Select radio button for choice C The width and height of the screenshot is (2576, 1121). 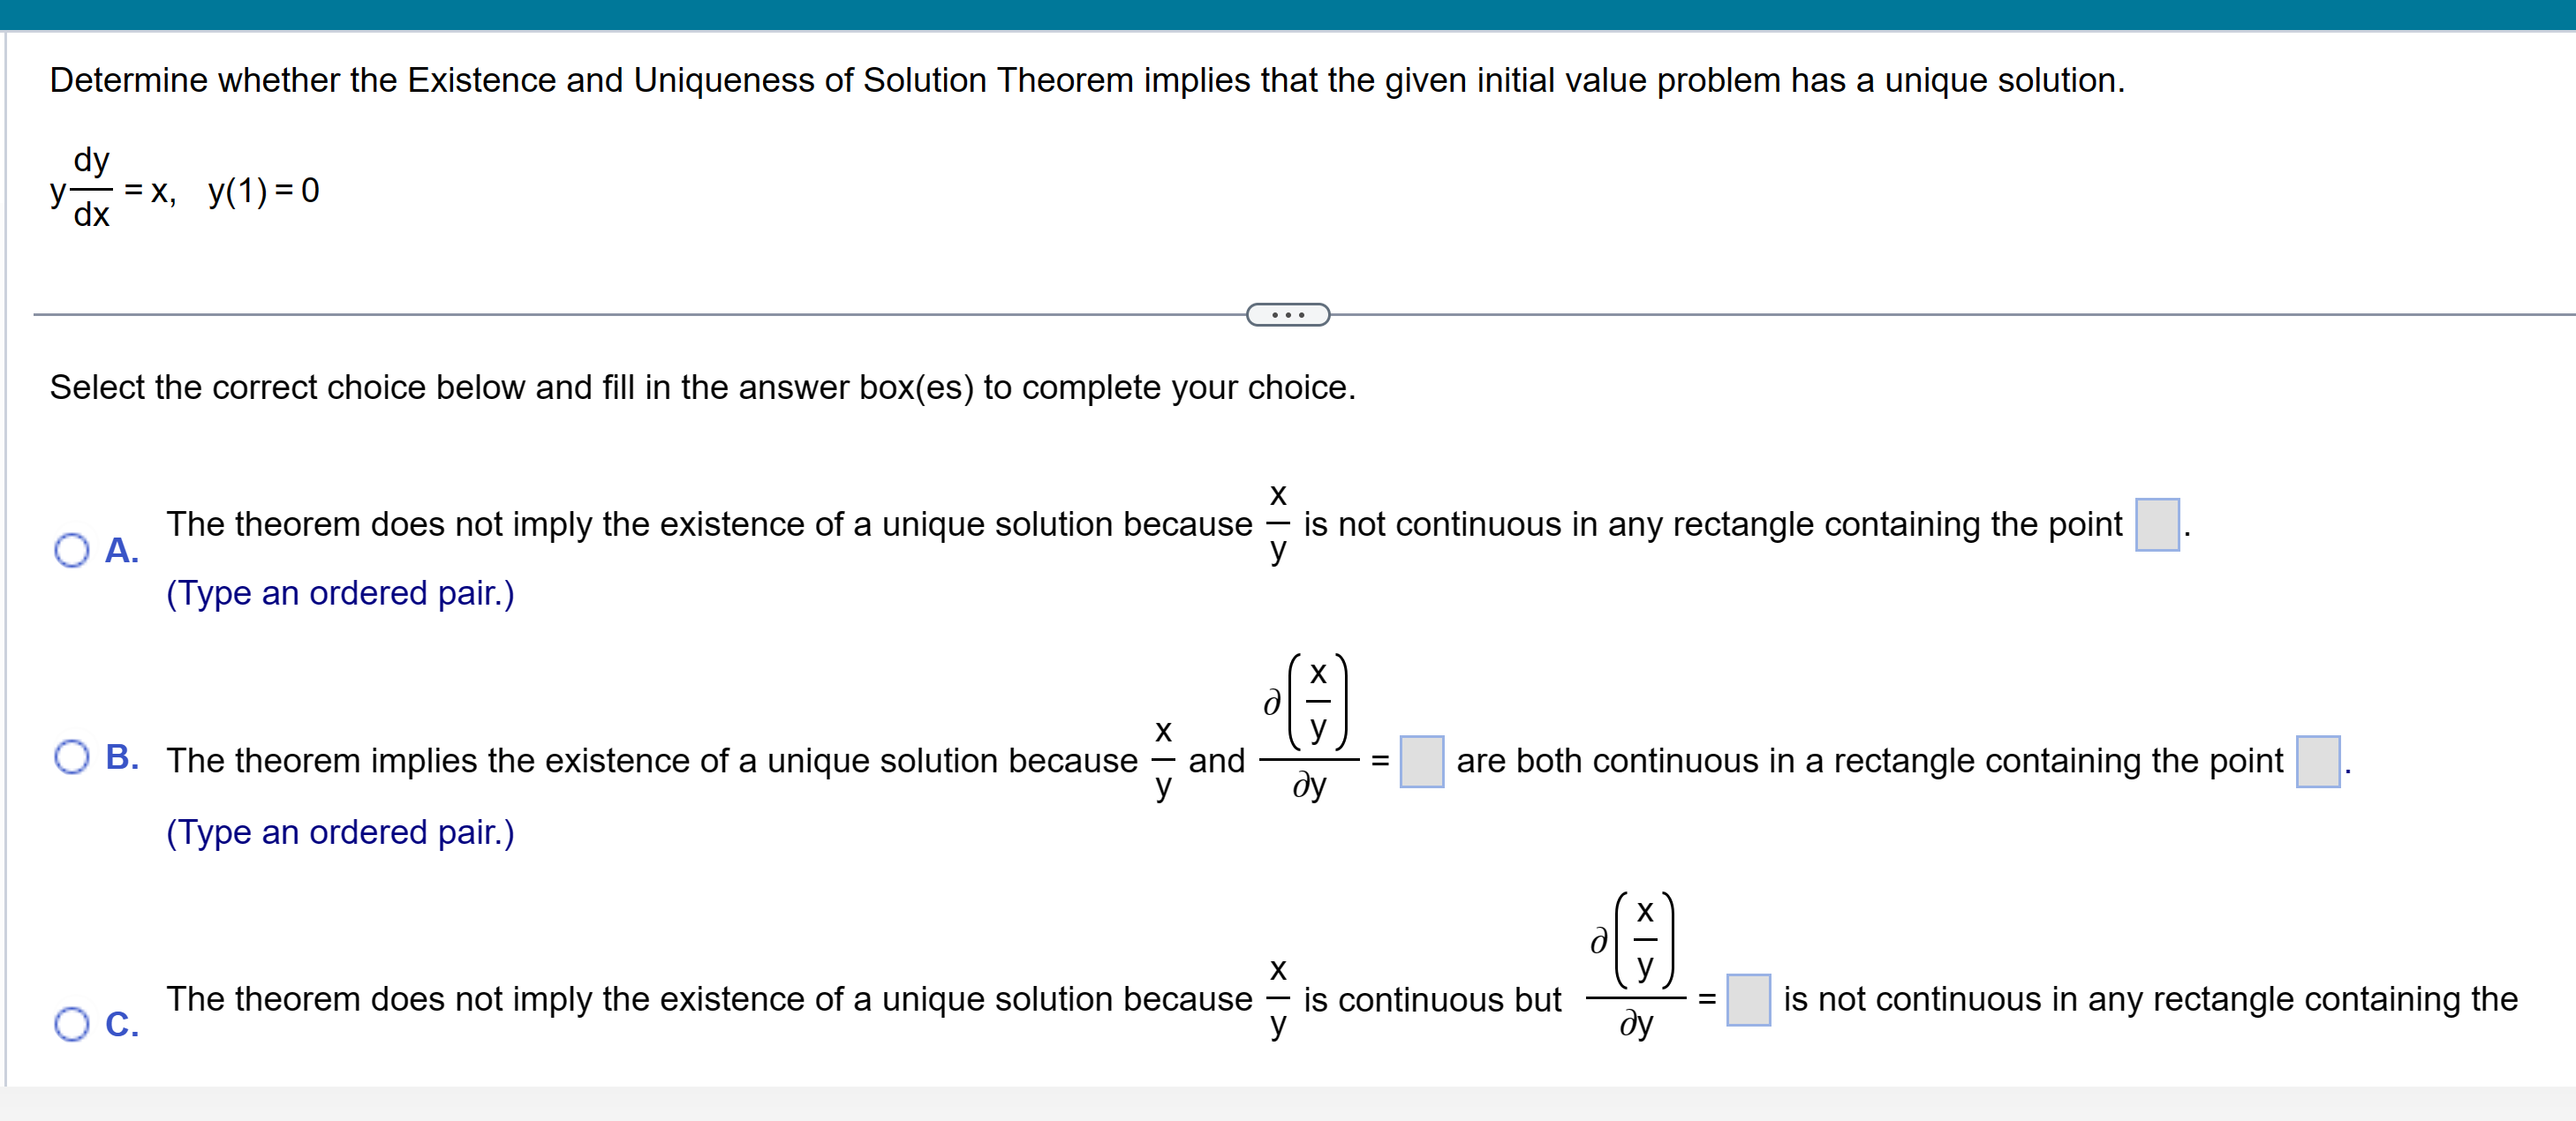[72, 1022]
